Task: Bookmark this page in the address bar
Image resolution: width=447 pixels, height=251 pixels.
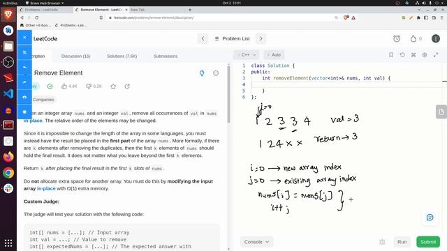Action: click(x=101, y=17)
